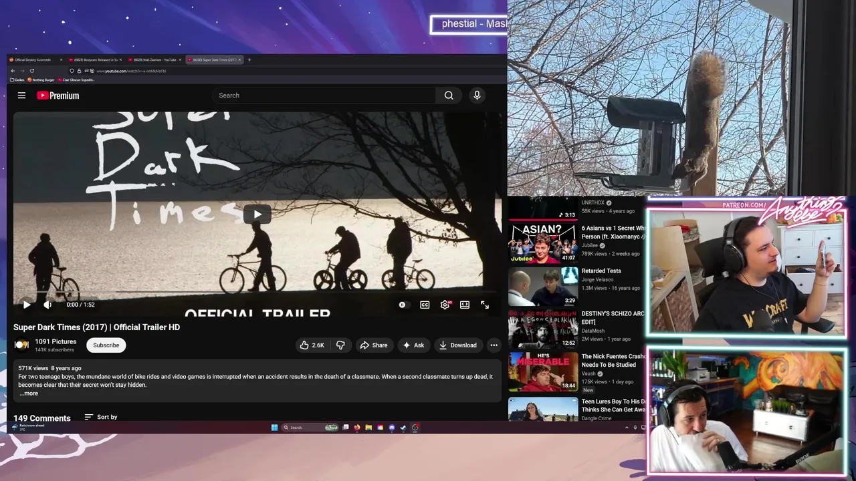The image size is (856, 481).
Task: Open Steam from the taskbar
Action: tap(403, 428)
